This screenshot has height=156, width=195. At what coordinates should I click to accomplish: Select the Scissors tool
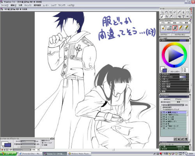[188, 16]
